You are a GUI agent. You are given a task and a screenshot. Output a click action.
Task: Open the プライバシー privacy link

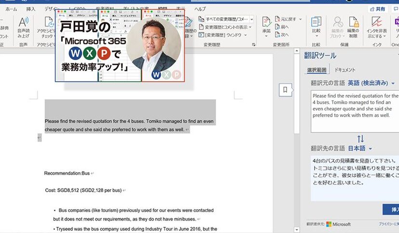pyautogui.click(x=389, y=224)
